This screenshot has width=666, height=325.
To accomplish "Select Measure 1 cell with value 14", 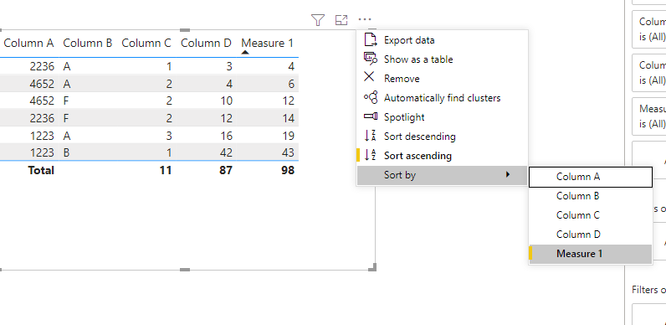I will click(x=289, y=118).
